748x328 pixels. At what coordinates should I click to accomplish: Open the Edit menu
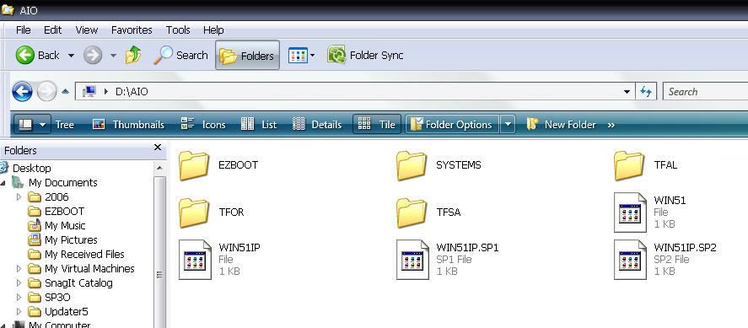[52, 30]
